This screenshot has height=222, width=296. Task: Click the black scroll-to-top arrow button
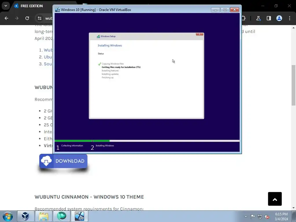pos(275,199)
